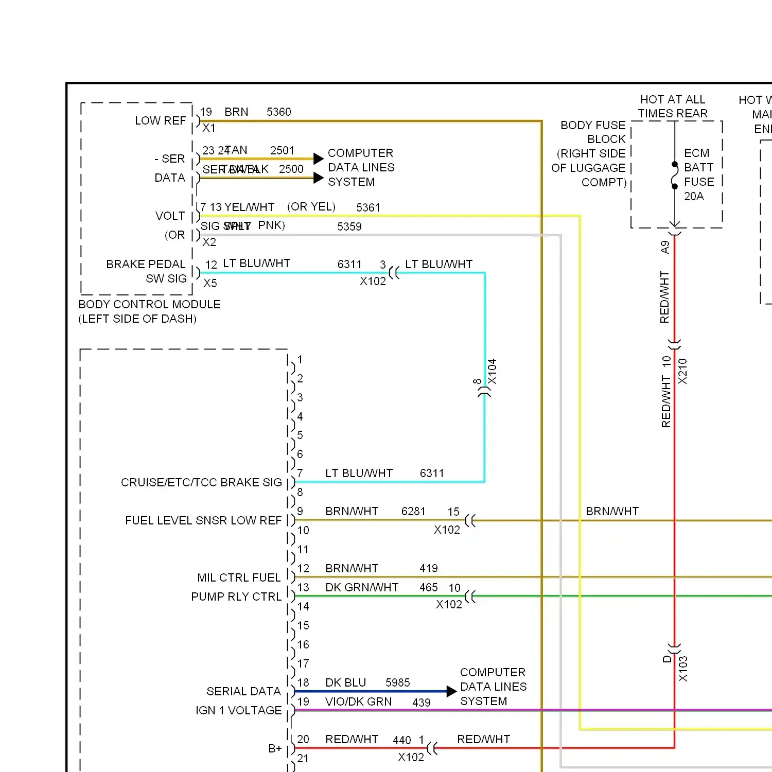Click CRUISE/ETC/TCC BRAKE SIG label

(201, 482)
